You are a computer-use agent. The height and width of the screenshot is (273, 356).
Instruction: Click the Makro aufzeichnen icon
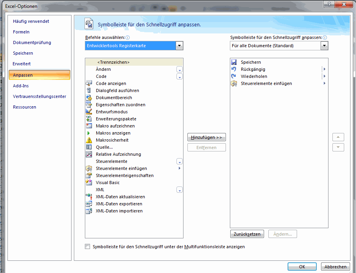[x=89, y=126]
